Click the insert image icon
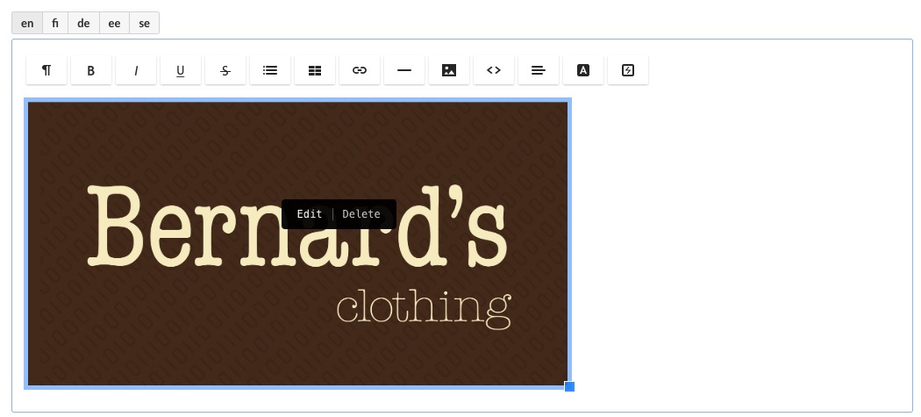Screen dimensions: 921x417 [449, 70]
